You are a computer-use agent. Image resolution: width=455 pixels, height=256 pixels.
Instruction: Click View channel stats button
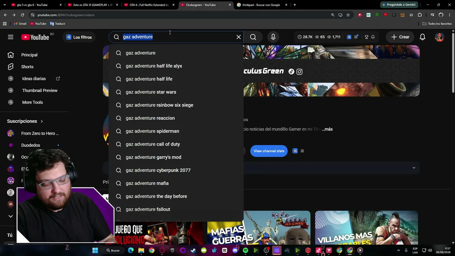[x=269, y=151]
